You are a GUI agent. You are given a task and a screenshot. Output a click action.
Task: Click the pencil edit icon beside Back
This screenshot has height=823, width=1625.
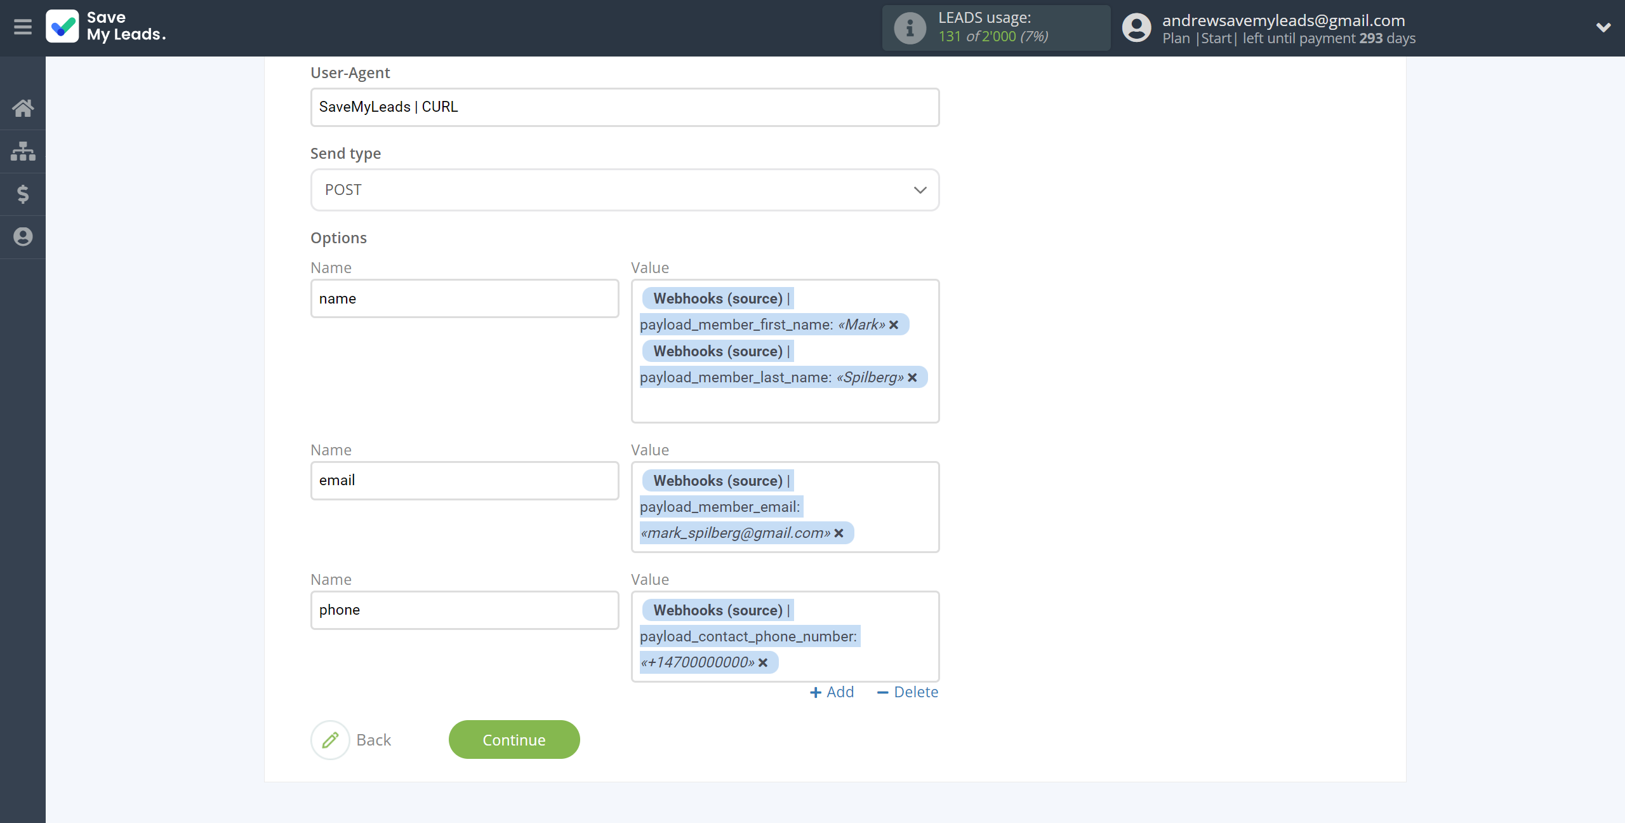[x=330, y=740]
